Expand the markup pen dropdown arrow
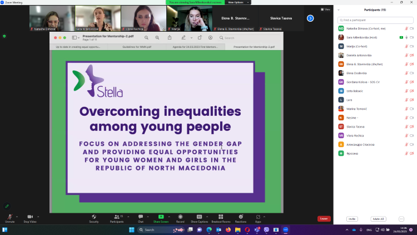 (191, 38)
